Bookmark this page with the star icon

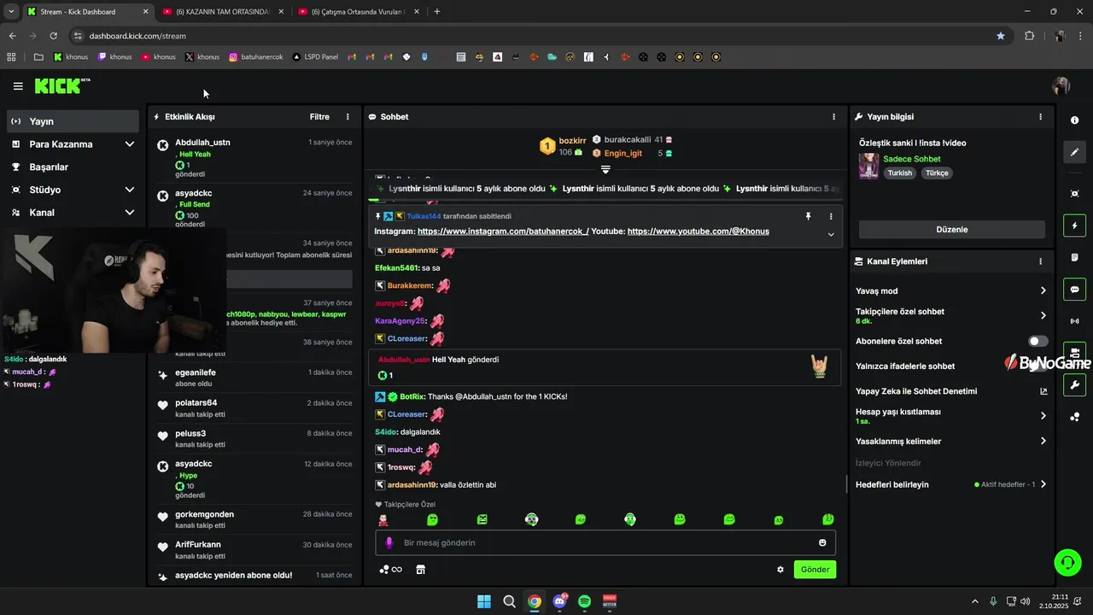click(x=1000, y=36)
